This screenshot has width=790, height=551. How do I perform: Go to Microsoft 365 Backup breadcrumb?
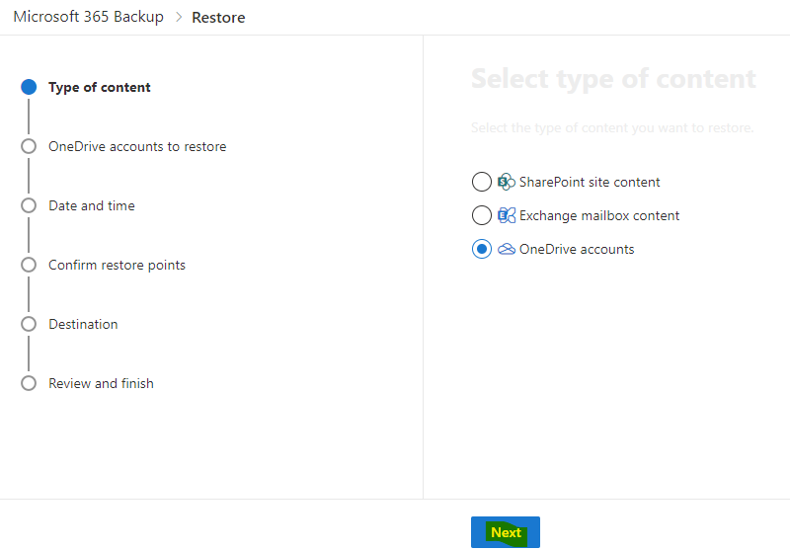click(x=88, y=17)
